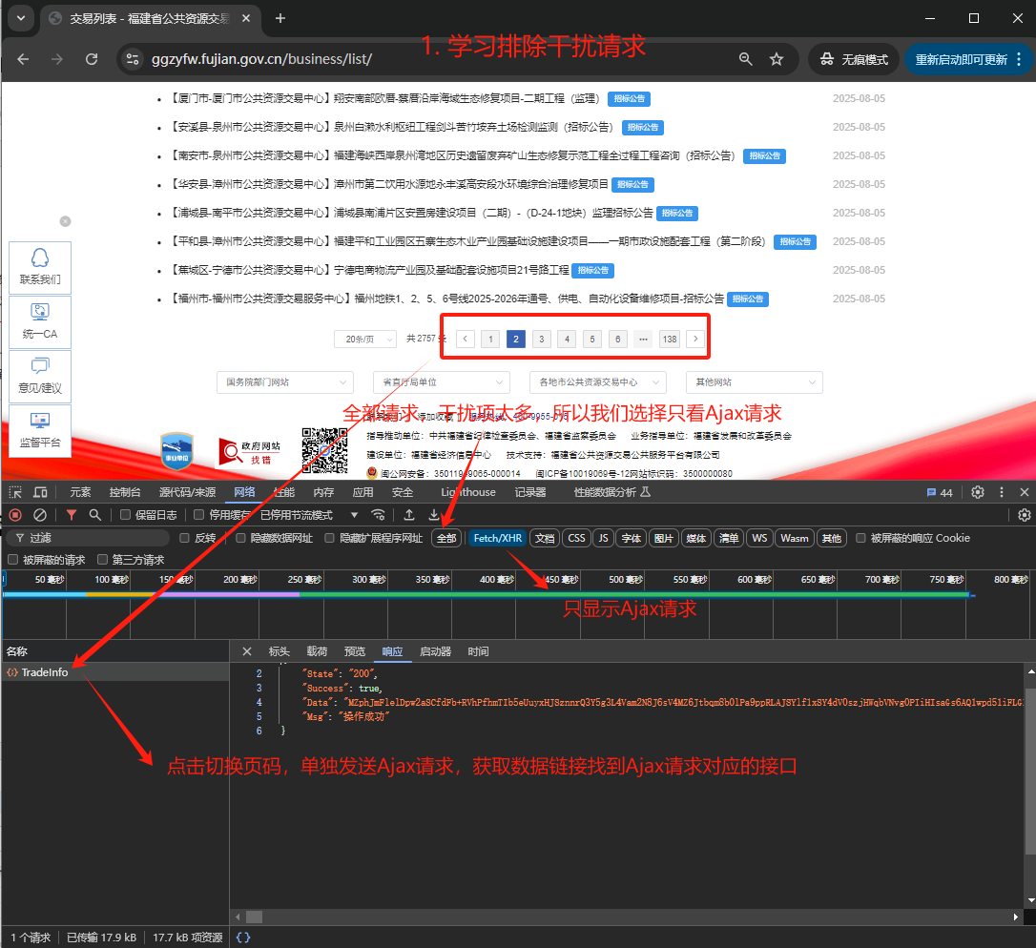Open network search magnifier
The image size is (1036, 948).
[x=95, y=515]
